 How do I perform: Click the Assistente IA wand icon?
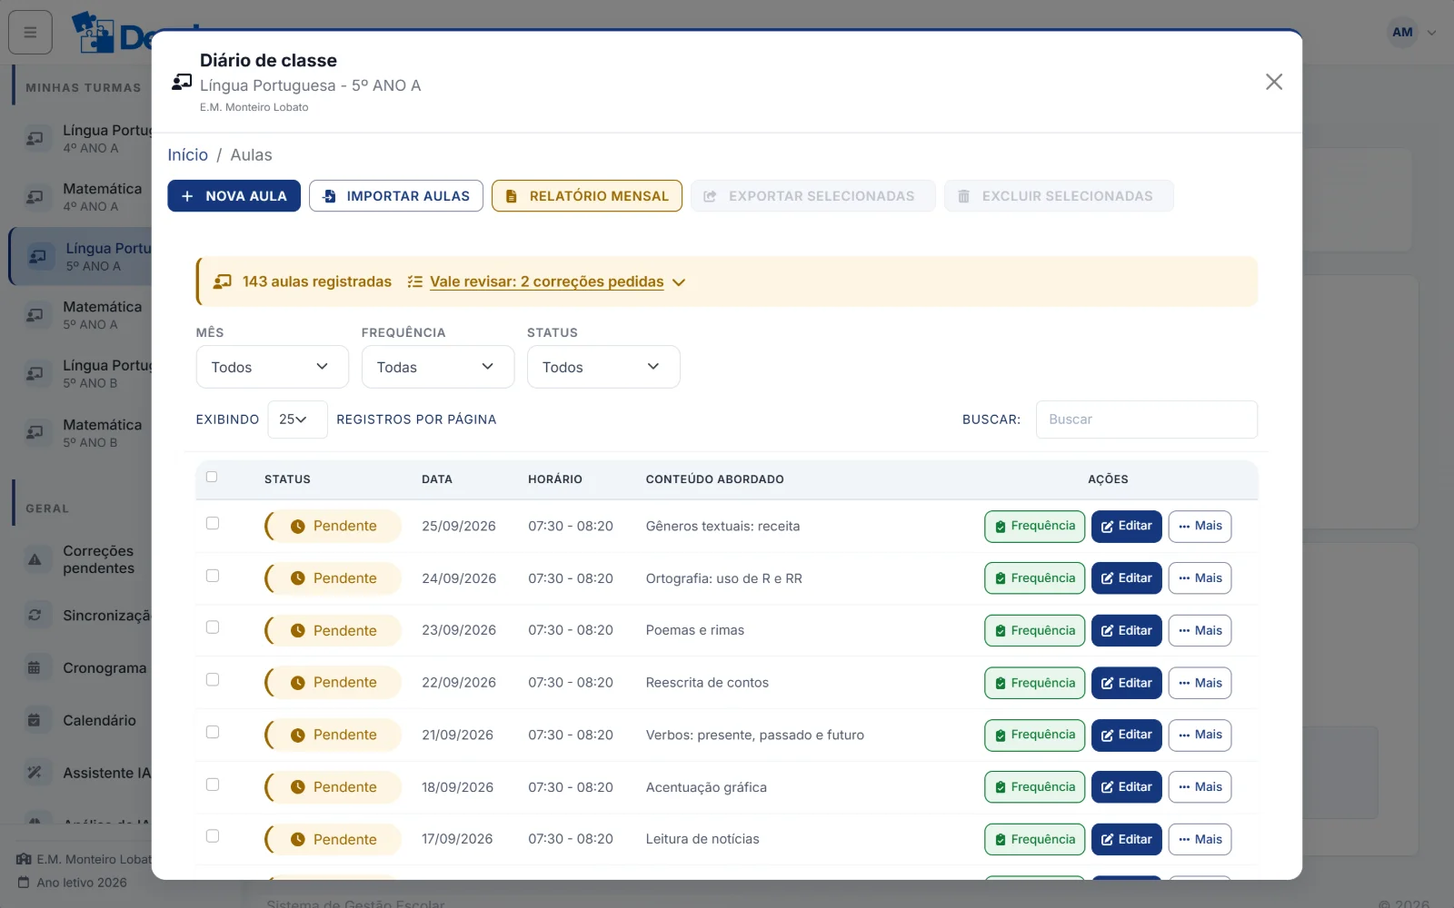pyautogui.click(x=35, y=773)
